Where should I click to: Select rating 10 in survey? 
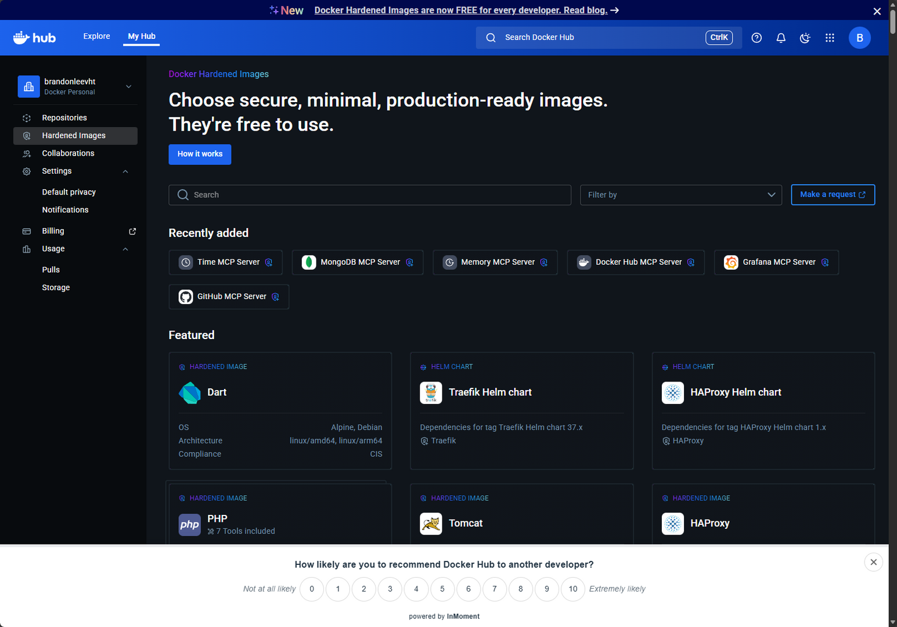pyautogui.click(x=573, y=589)
